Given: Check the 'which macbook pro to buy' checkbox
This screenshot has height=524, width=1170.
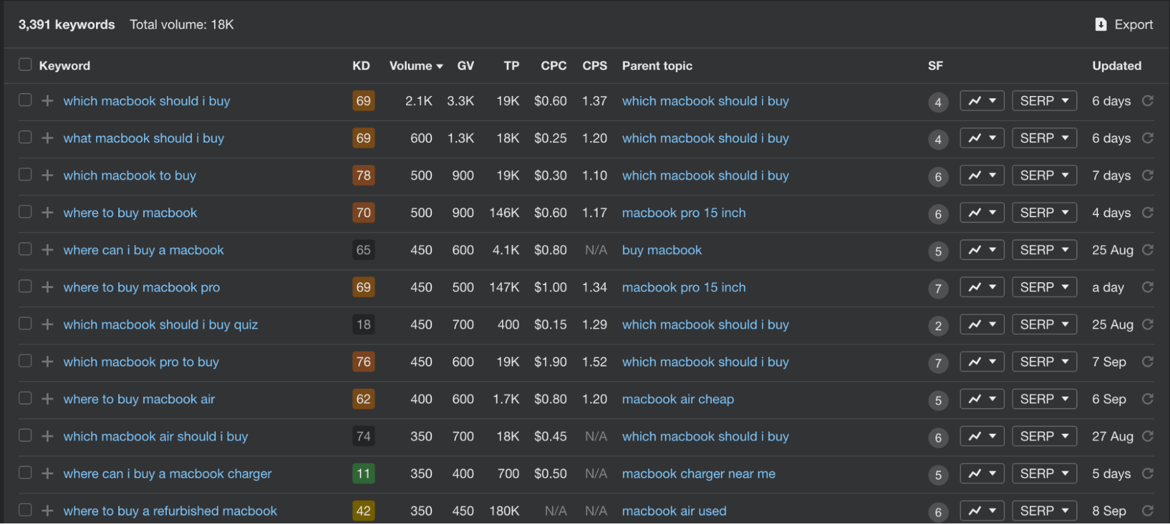Looking at the screenshot, I should click(x=25, y=361).
